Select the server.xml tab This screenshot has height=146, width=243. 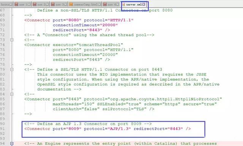[134, 5]
